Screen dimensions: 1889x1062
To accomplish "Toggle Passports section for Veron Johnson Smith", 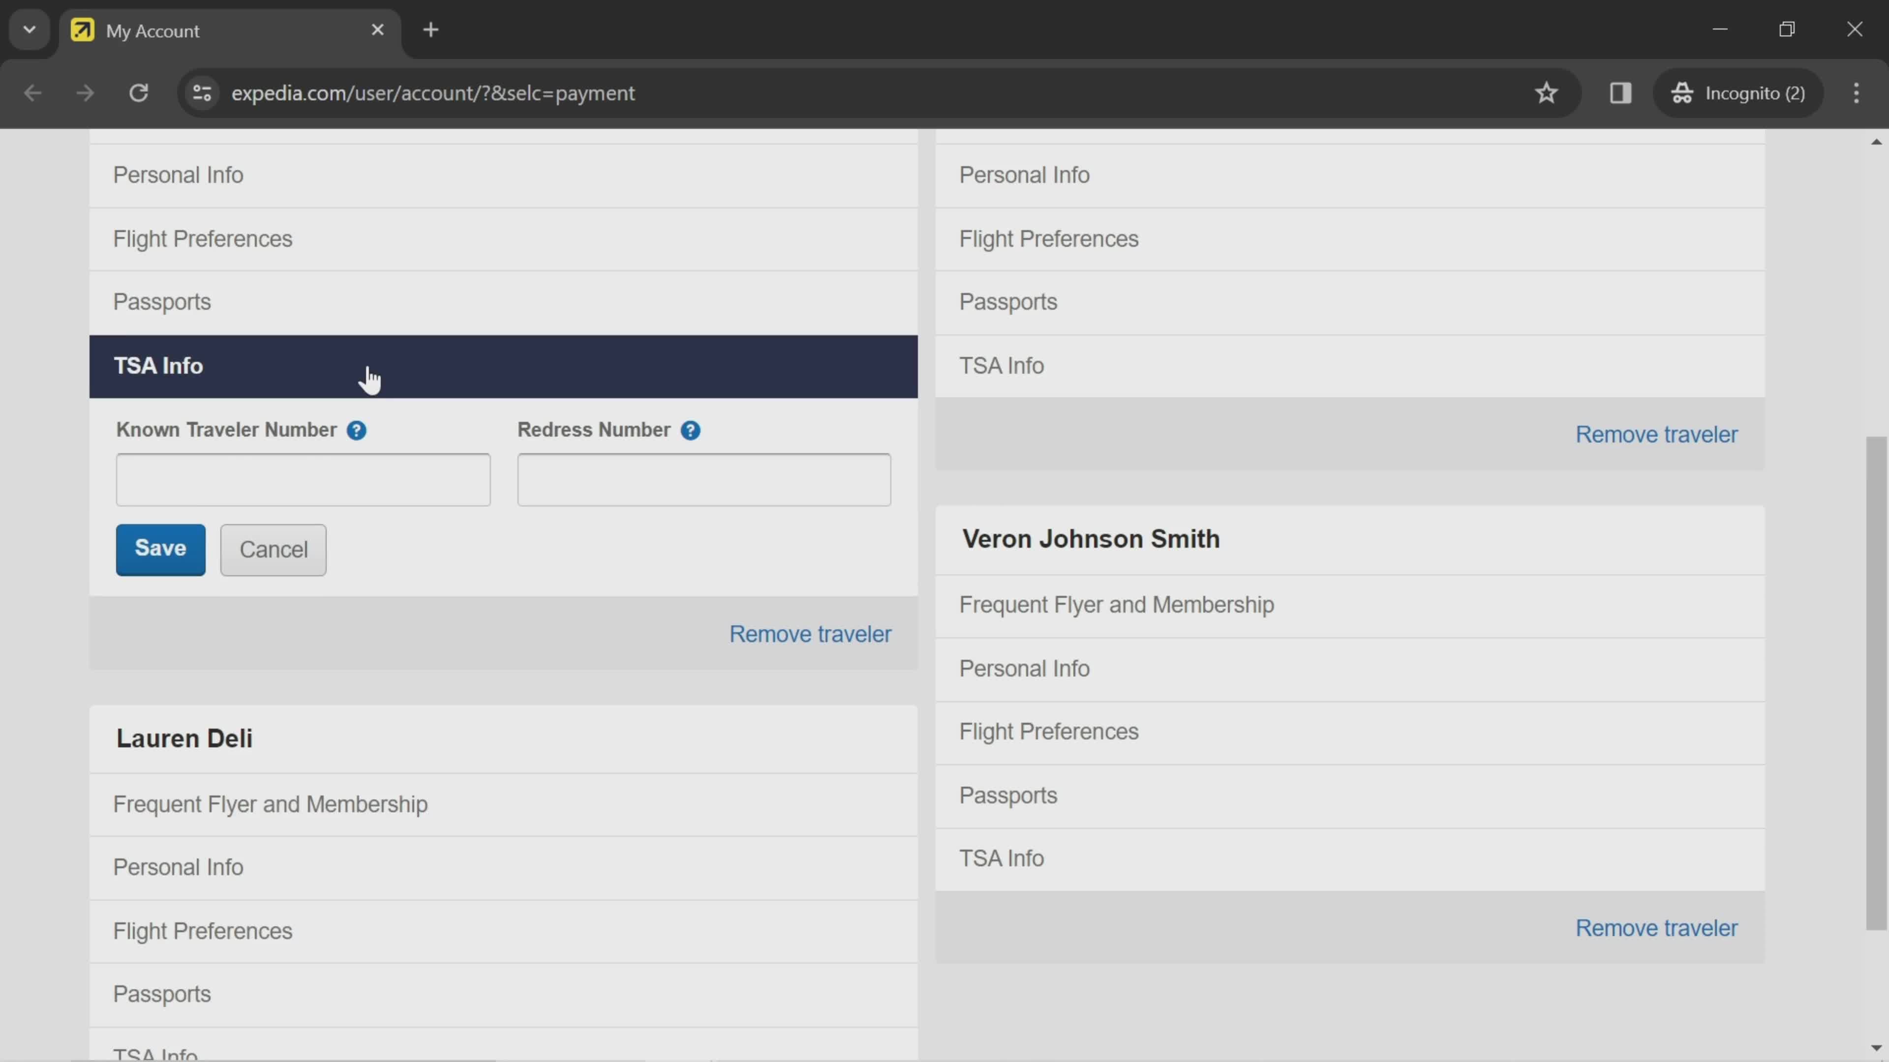I will click(1008, 795).
